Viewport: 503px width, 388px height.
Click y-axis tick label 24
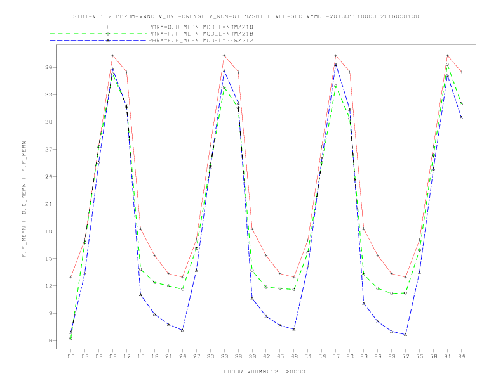(x=49, y=176)
